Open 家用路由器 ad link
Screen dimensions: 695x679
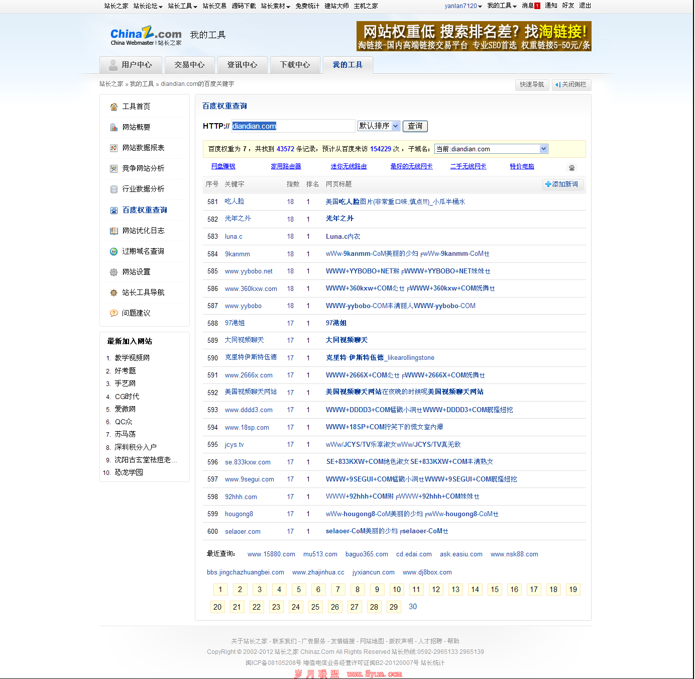pos(286,166)
